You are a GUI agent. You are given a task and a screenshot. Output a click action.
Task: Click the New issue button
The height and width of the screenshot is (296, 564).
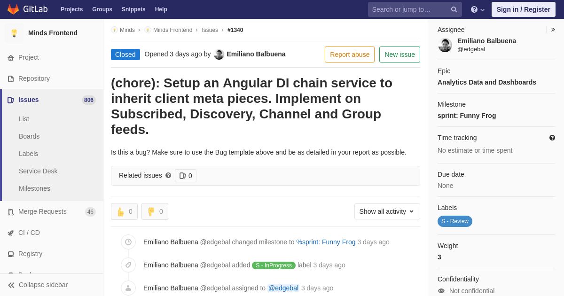pos(399,55)
